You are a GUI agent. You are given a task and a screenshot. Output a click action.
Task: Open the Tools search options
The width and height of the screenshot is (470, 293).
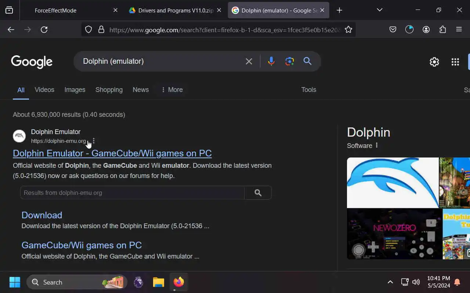[309, 90]
